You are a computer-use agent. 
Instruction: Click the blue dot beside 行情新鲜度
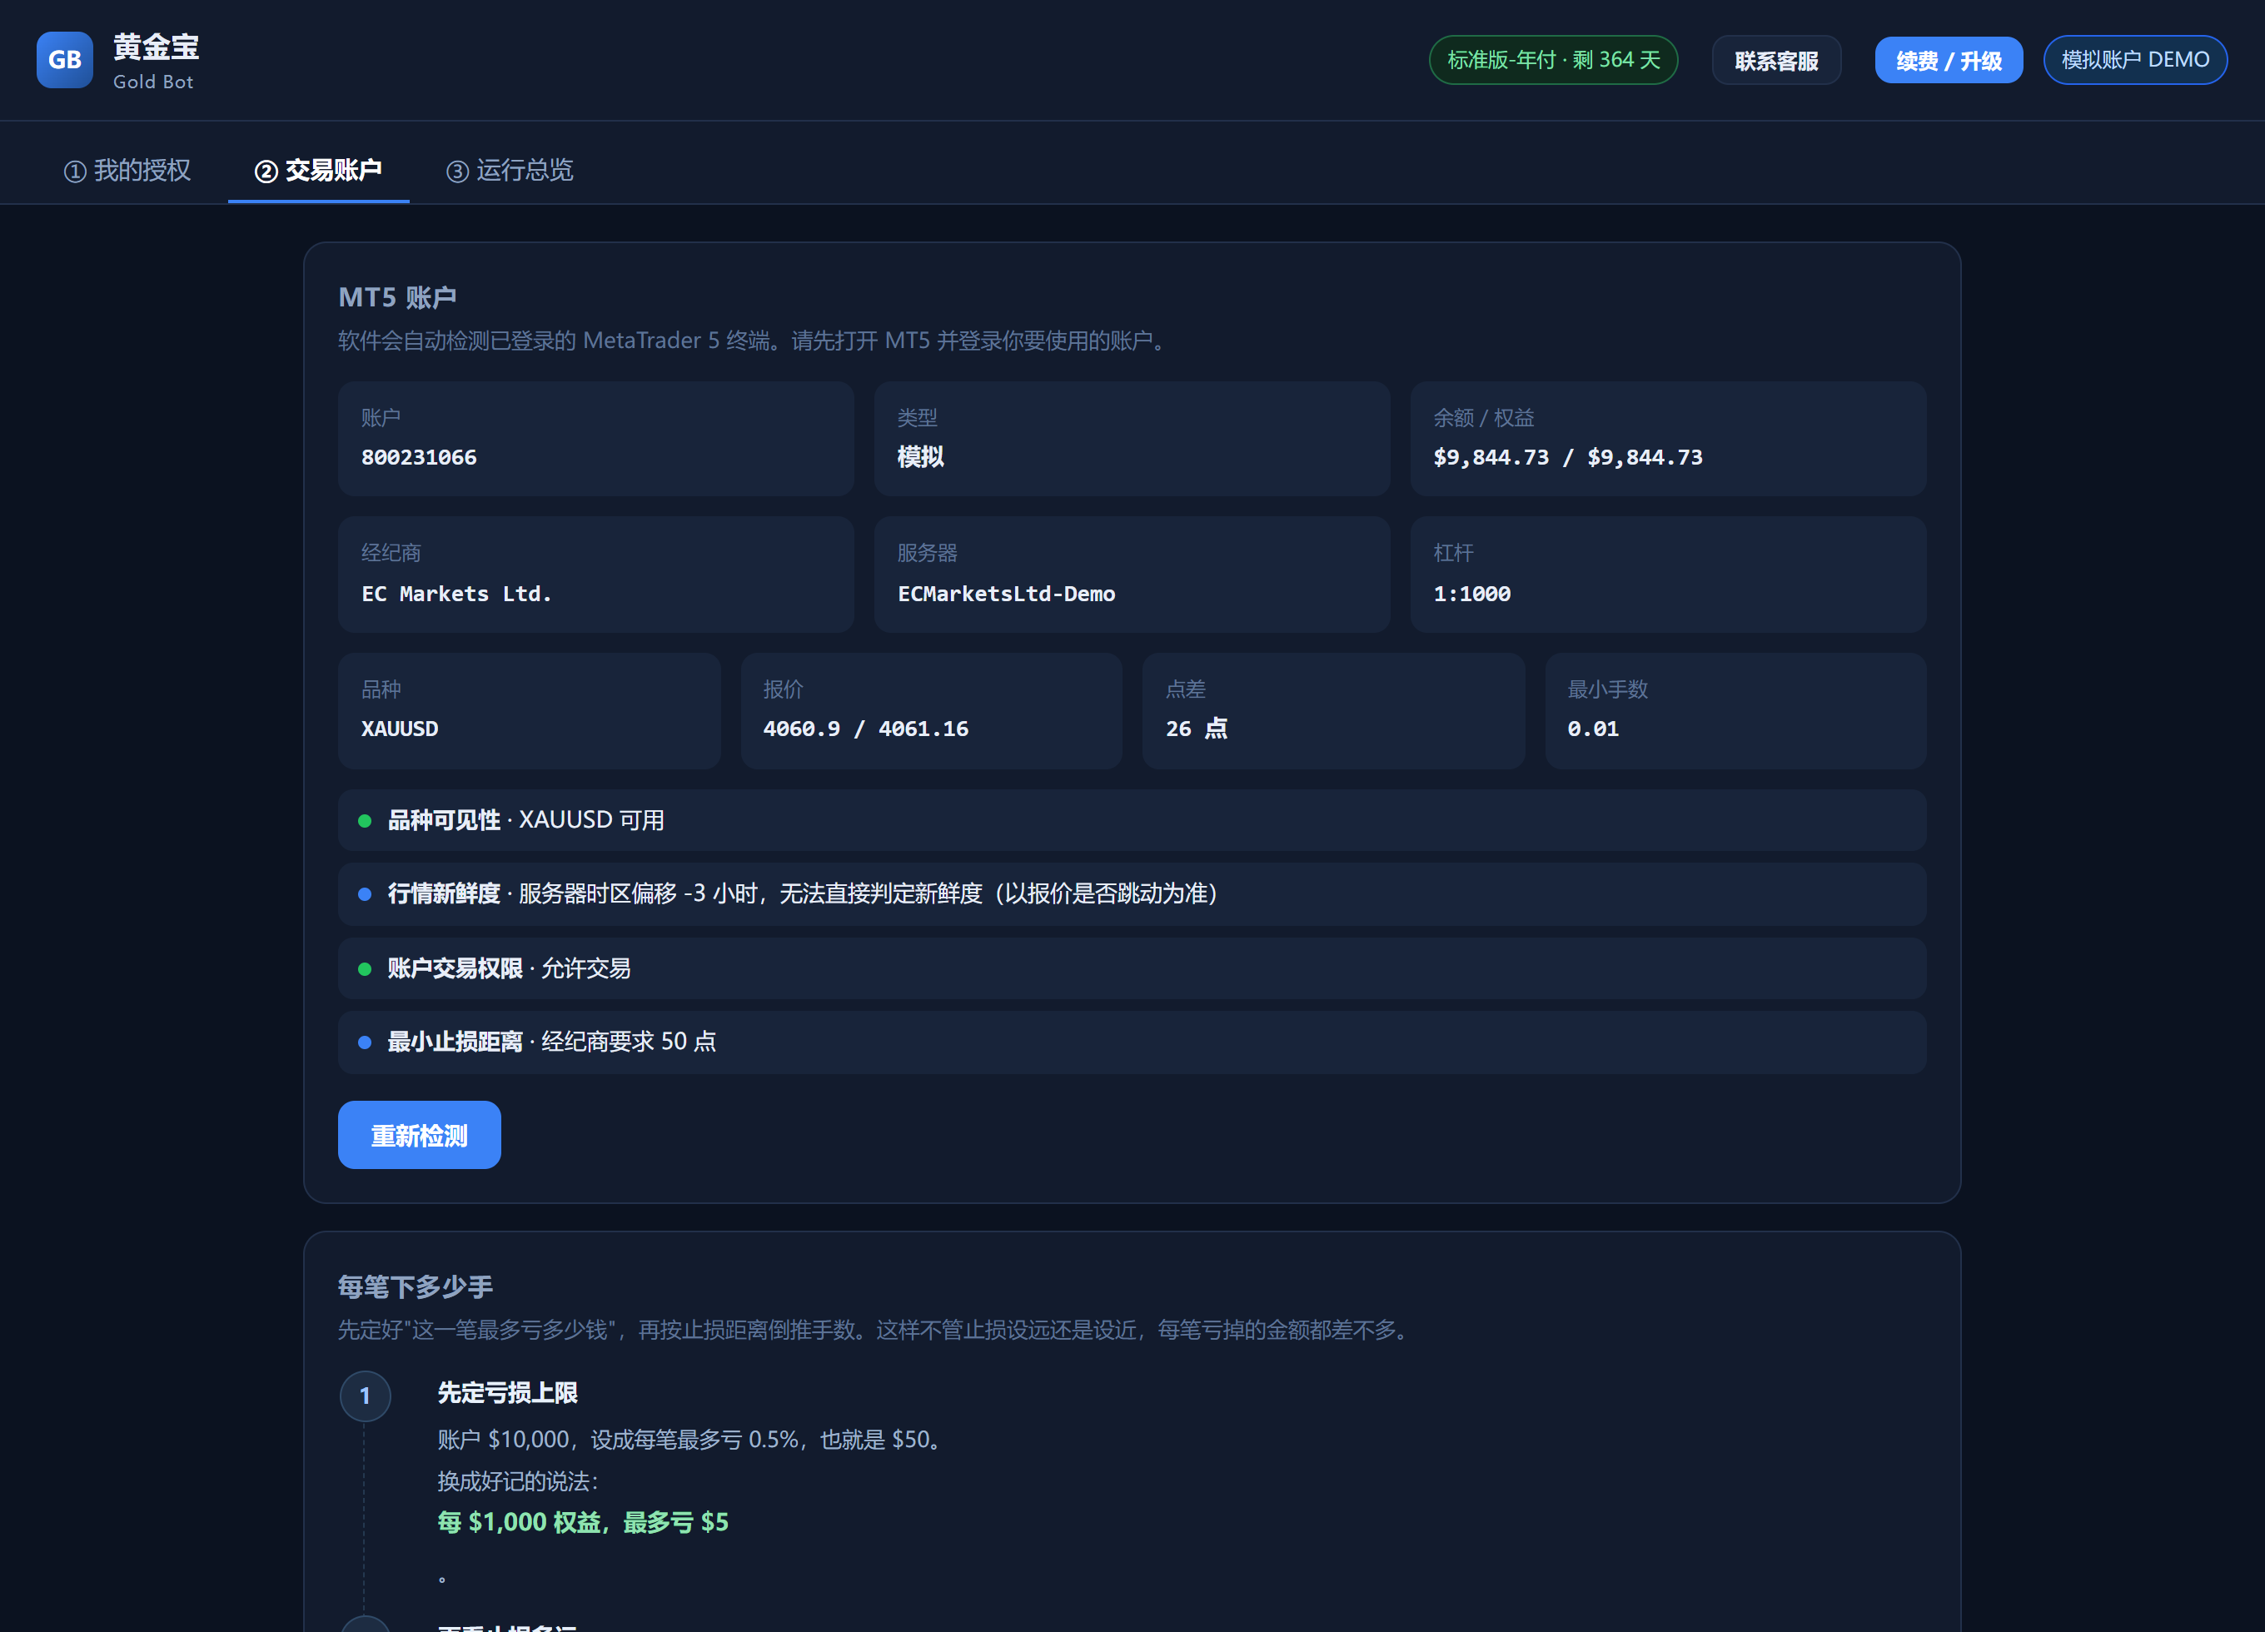click(x=365, y=894)
